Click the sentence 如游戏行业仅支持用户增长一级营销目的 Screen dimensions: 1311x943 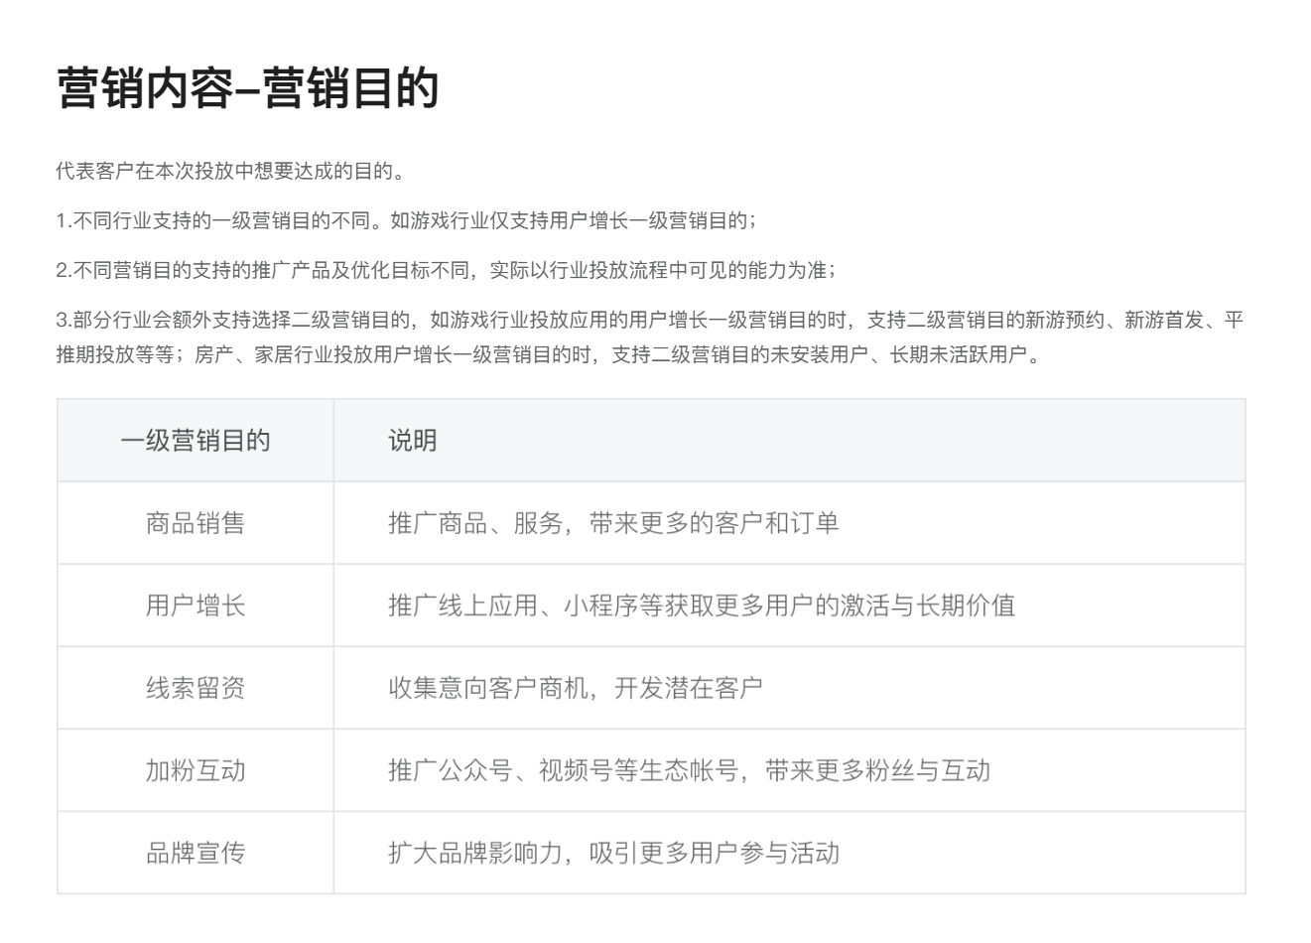(571, 220)
